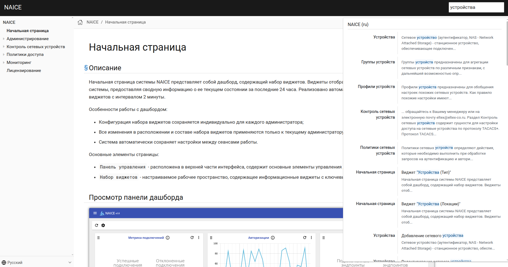508x267 pixels.
Task: Expand the Политики доступа tree arrow
Action: coord(4,55)
